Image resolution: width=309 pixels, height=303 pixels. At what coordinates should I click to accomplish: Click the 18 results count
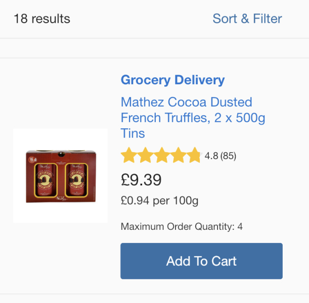[x=42, y=19]
